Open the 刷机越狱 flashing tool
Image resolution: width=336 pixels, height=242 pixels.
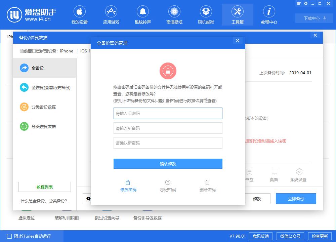point(206,14)
